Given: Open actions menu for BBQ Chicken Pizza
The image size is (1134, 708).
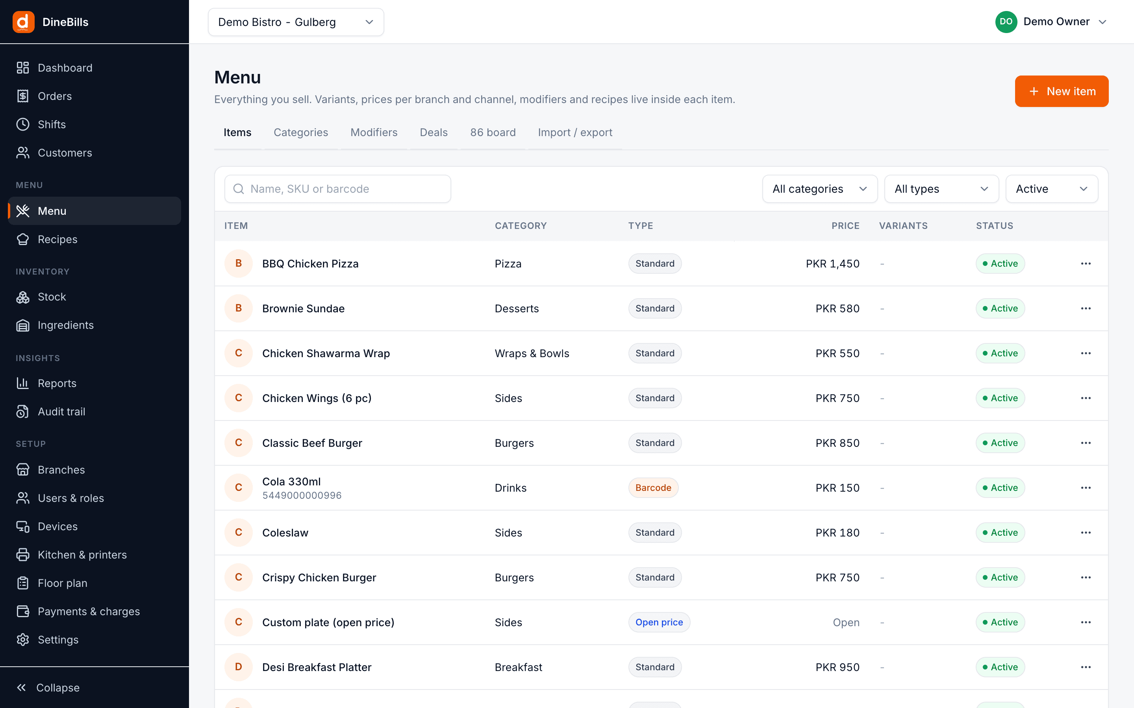Looking at the screenshot, I should (1086, 264).
